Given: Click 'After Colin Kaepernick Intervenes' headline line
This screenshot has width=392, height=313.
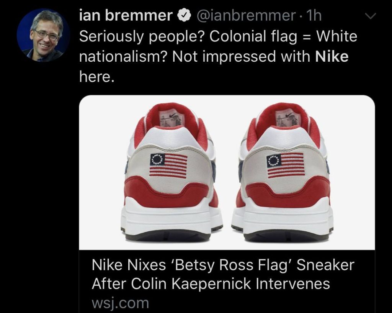Looking at the screenshot, I should coord(211,284).
